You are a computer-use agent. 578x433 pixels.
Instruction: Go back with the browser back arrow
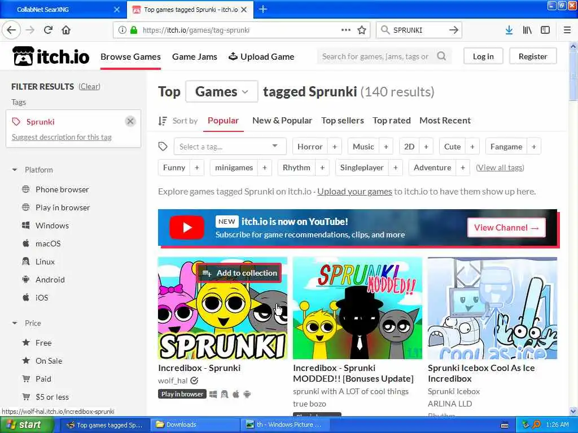[x=11, y=30]
